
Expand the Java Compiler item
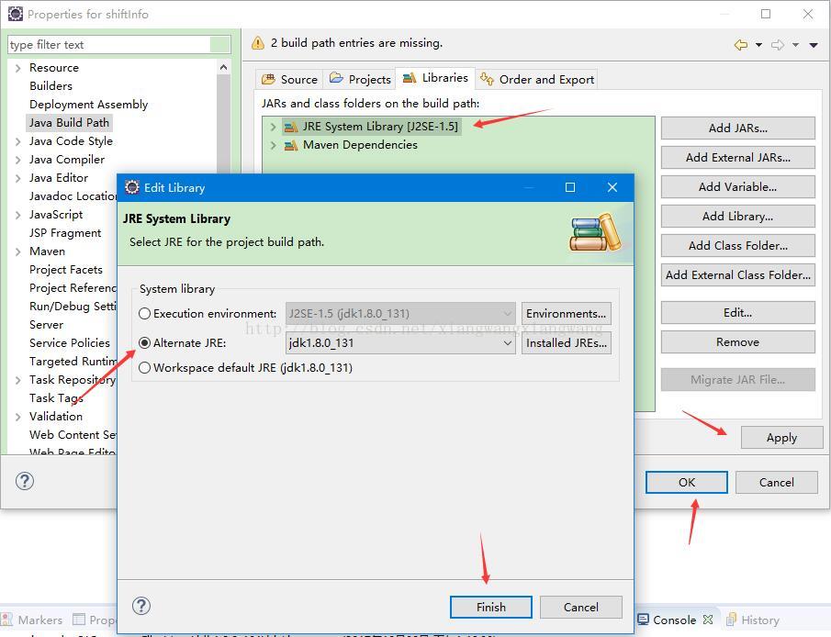pyautogui.click(x=18, y=160)
